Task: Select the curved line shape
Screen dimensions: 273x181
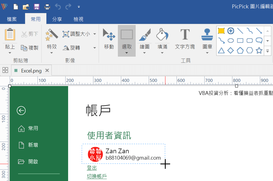Action: [250, 31]
